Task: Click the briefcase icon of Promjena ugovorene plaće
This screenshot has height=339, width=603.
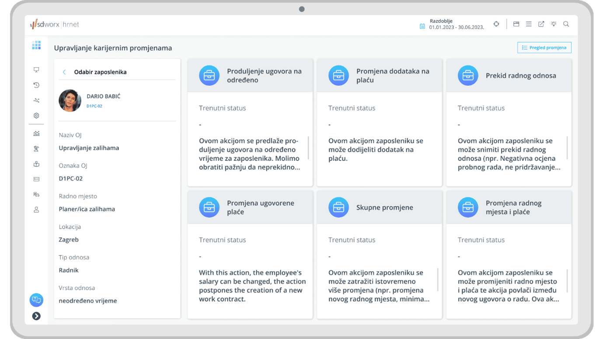Action: point(209,208)
